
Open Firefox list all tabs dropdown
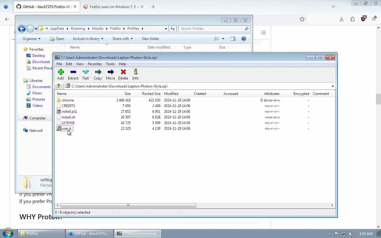333,7
